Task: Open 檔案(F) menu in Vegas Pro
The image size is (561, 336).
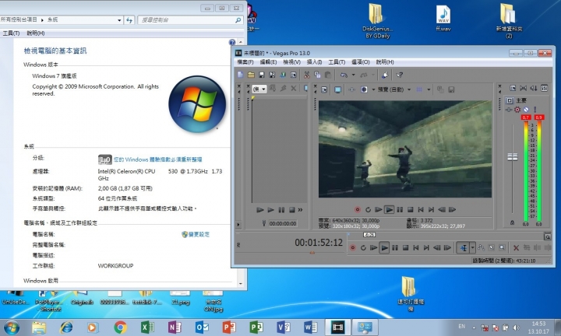Action: click(245, 62)
